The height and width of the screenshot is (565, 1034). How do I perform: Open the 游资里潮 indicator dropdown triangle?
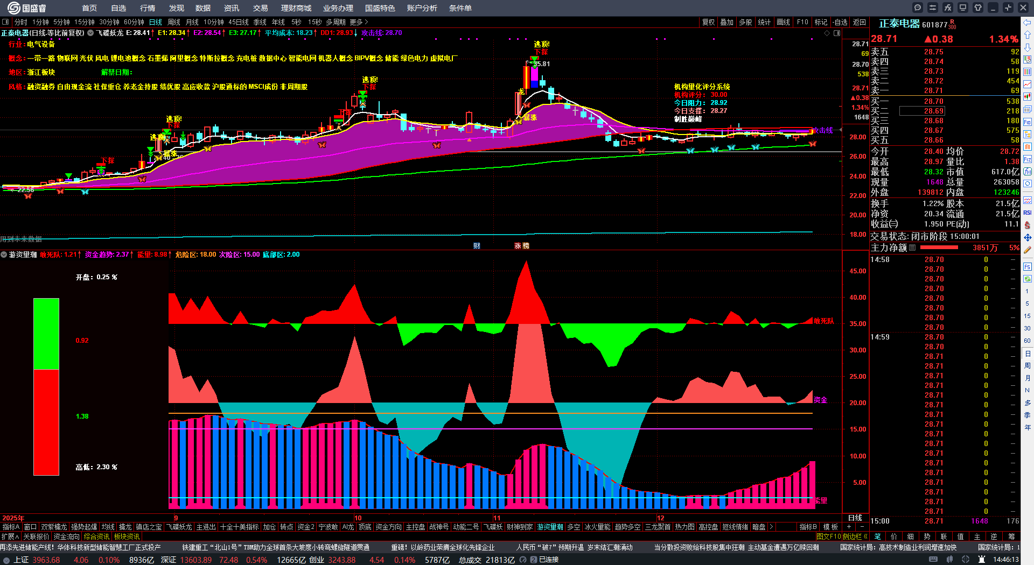(x=4, y=255)
